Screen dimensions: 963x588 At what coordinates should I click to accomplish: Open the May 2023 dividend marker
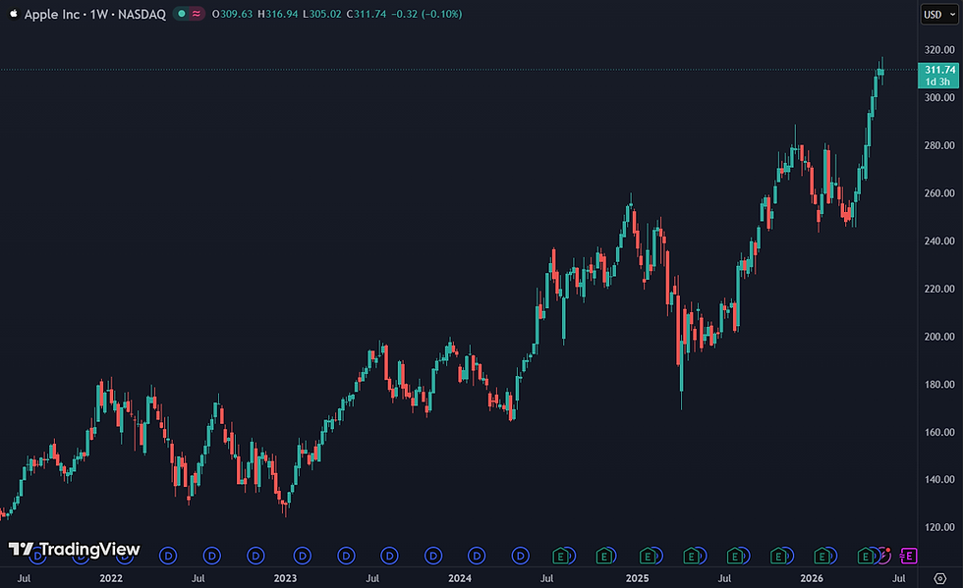[346, 556]
